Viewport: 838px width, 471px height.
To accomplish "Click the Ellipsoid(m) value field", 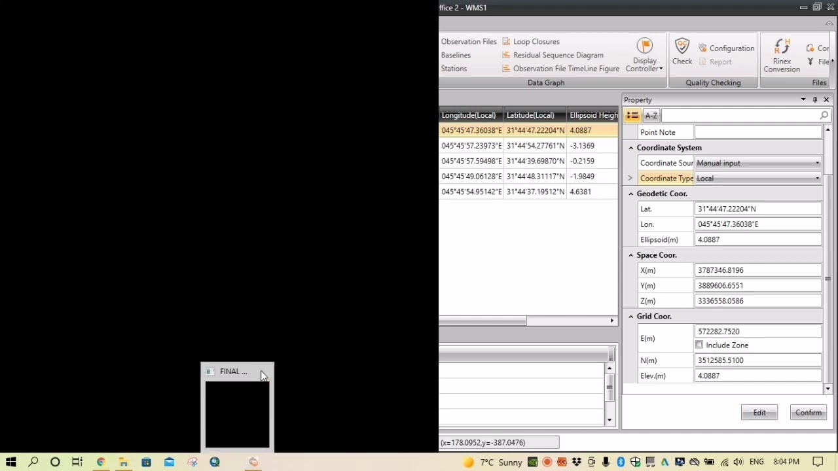I will coord(758,239).
